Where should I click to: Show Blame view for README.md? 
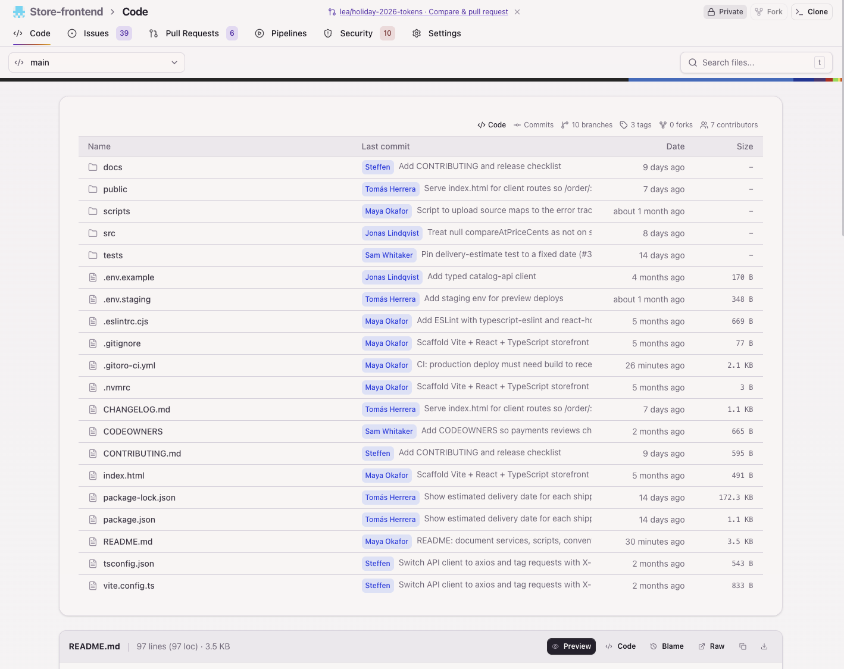coord(667,646)
